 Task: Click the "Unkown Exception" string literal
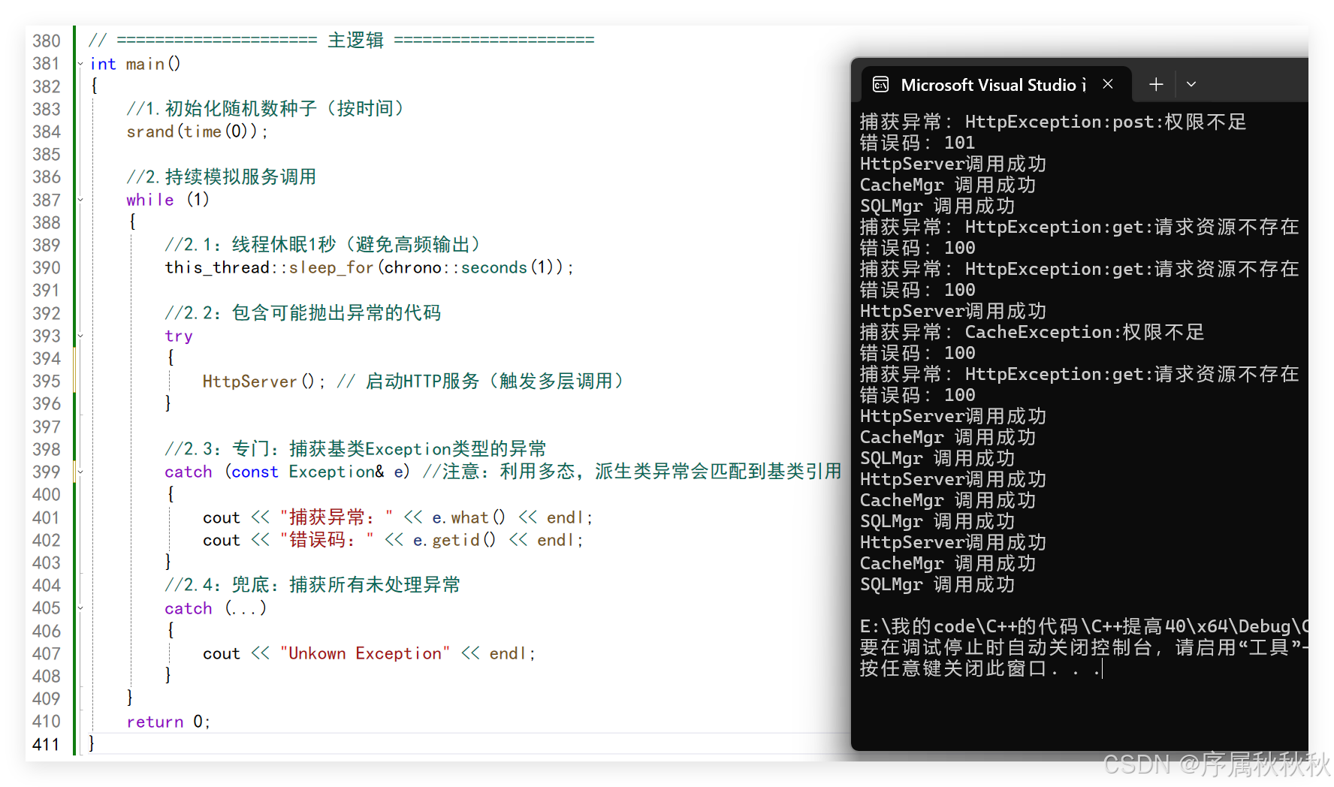[365, 653]
